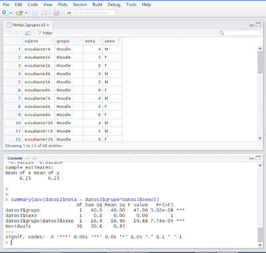Viewport: 266px width, 253px height.
Task: Click the Filter button
Action: click(45, 33)
